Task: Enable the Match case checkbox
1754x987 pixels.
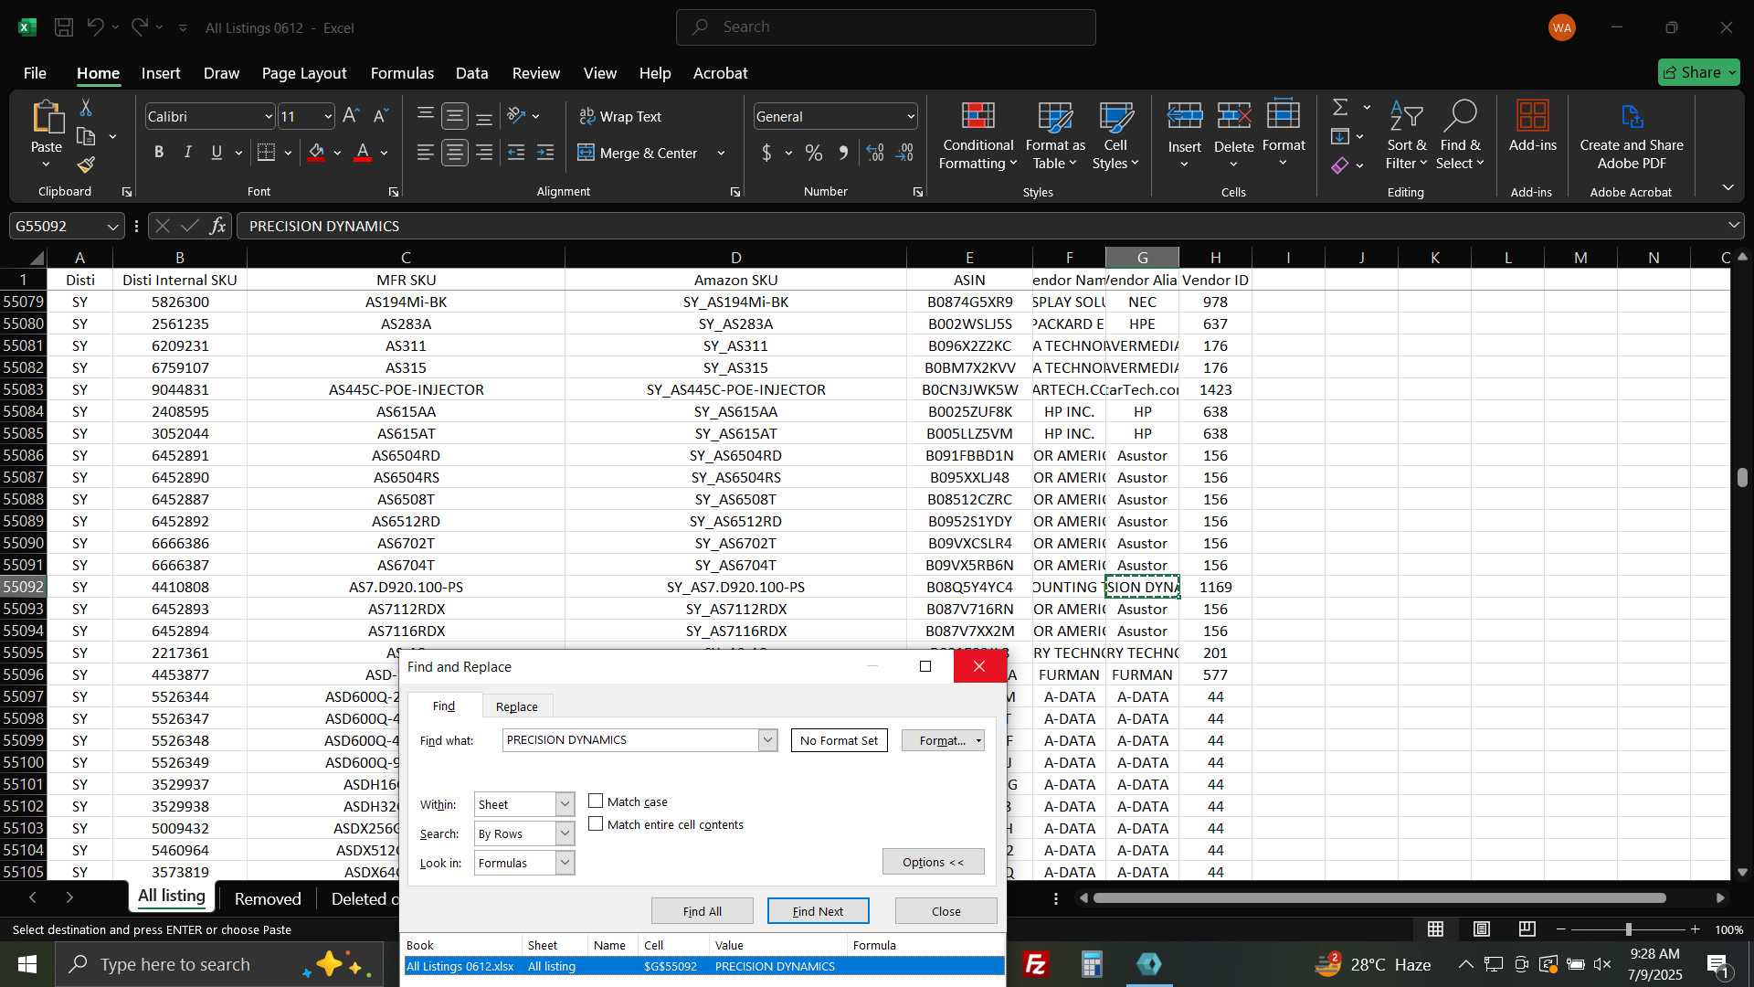Action: tap(596, 801)
